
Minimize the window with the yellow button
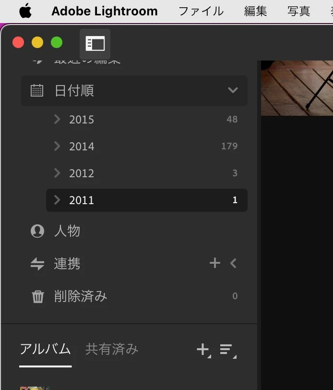pyautogui.click(x=37, y=42)
